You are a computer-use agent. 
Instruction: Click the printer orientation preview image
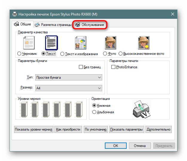(x=142, y=109)
